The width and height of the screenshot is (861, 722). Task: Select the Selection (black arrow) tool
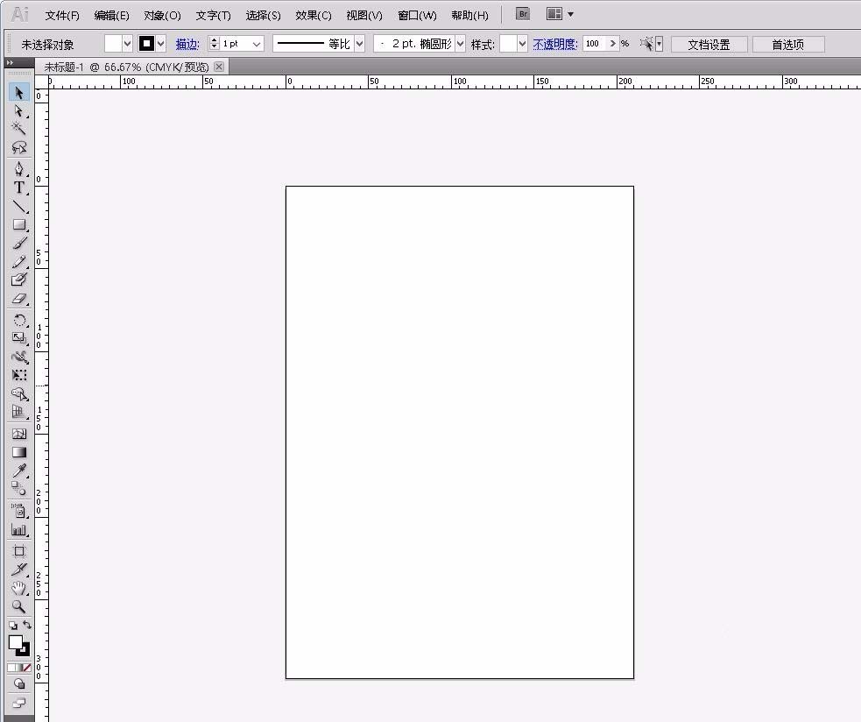(x=19, y=92)
